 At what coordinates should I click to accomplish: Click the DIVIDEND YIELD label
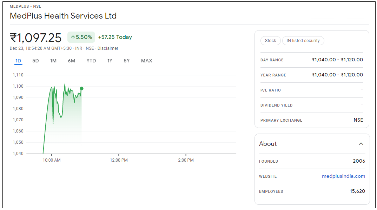tap(277, 106)
